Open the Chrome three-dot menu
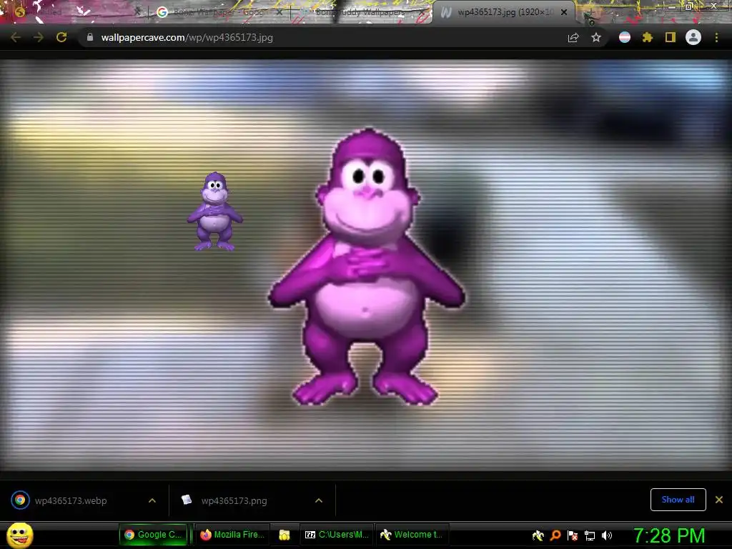The image size is (732, 549). tap(716, 37)
